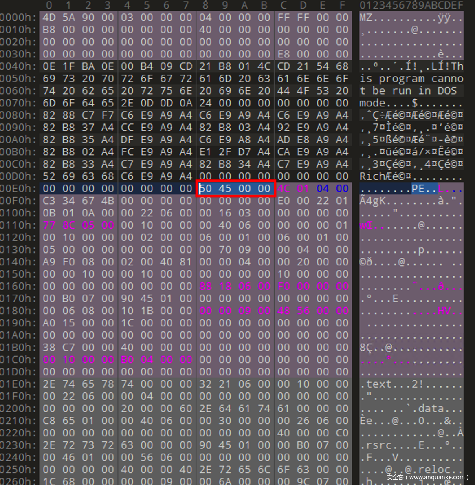The image size is (475, 485).
Task: Select the 0110h offset label
Action: [19, 225]
